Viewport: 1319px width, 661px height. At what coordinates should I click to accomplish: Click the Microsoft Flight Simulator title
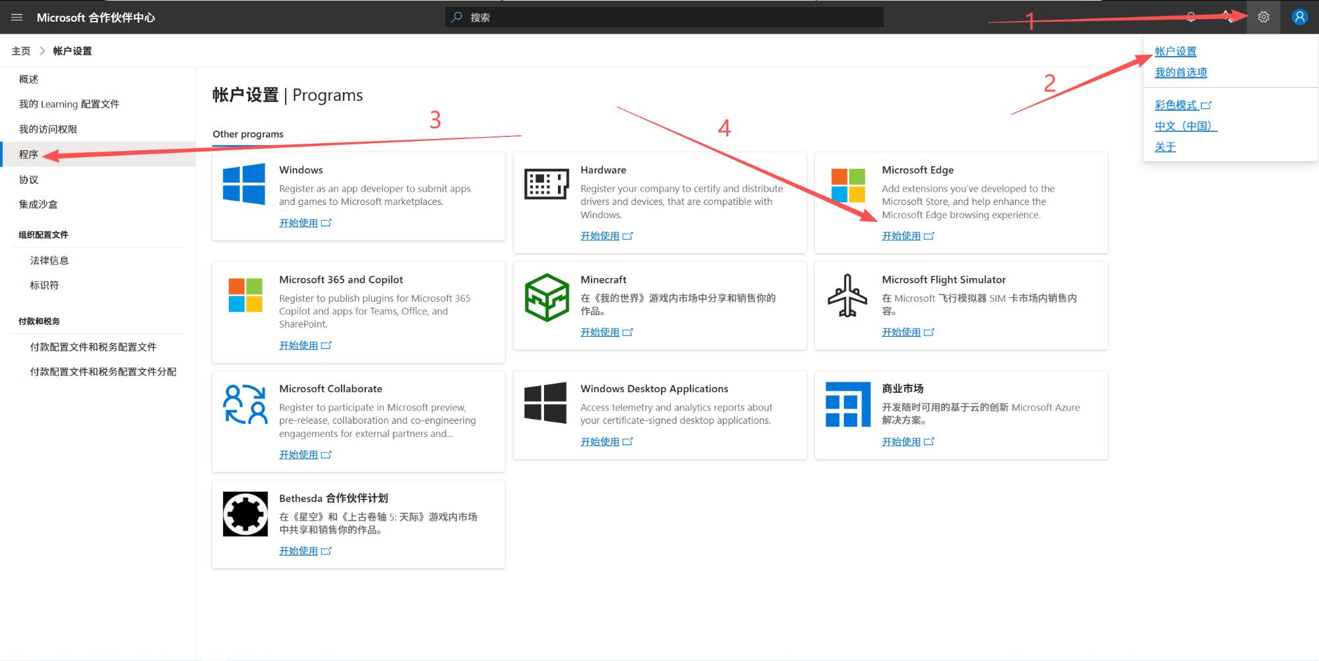pyautogui.click(x=944, y=279)
